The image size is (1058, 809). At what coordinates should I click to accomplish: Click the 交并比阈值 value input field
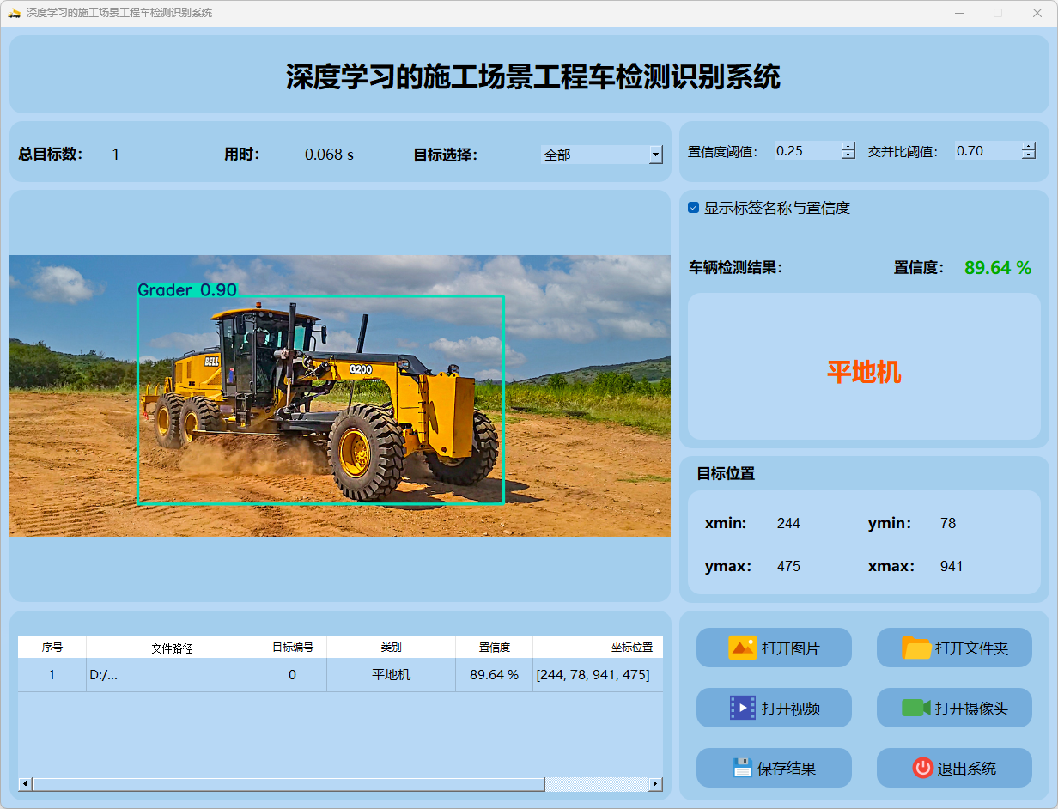(x=987, y=151)
